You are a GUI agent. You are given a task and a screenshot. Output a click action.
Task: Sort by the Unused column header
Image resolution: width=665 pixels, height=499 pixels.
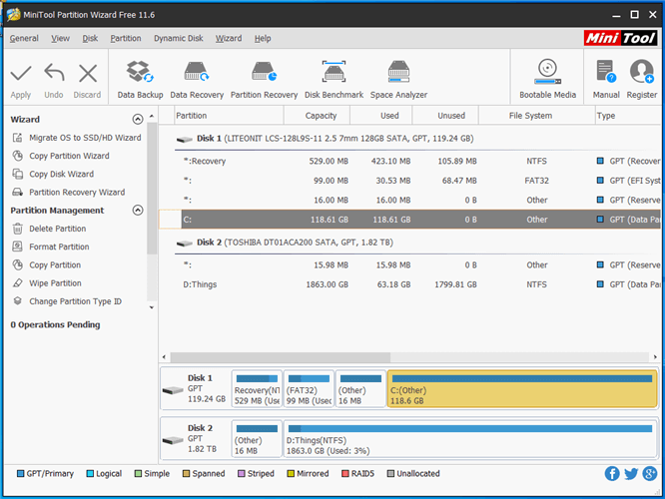(x=445, y=116)
